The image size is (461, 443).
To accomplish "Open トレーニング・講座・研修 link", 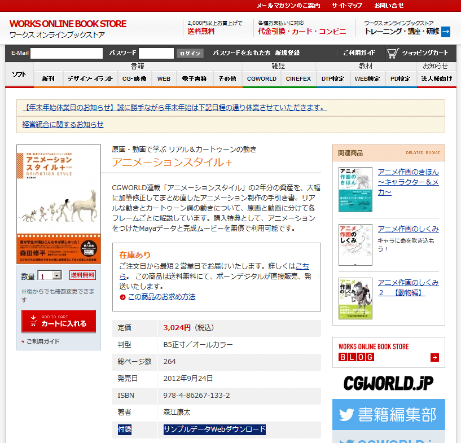I will 402,32.
